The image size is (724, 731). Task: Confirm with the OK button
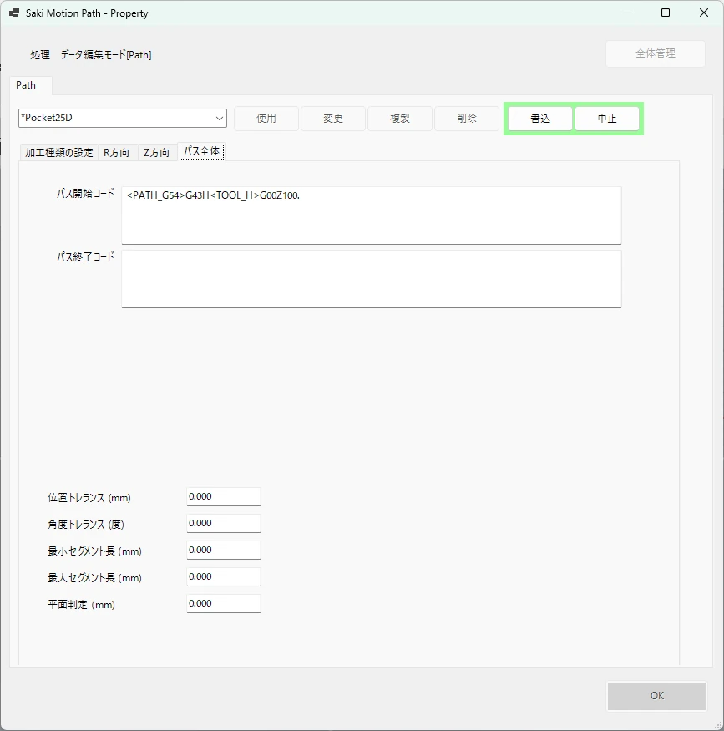(x=657, y=696)
